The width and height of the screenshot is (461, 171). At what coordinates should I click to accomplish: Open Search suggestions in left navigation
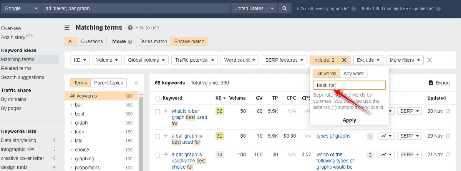coord(23,77)
